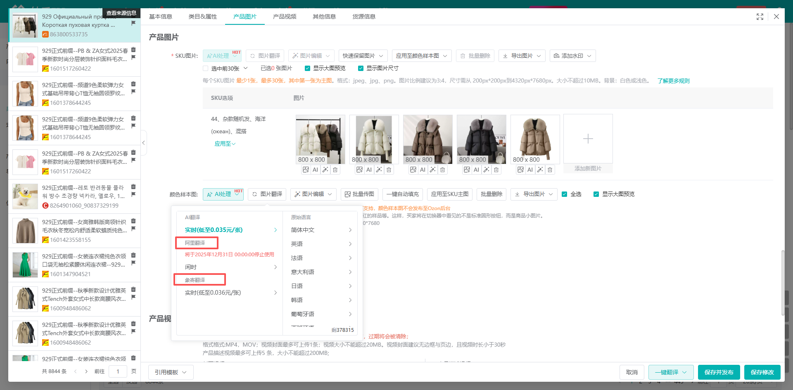Image resolution: width=793 pixels, height=390 pixels.
Task: Delete the first SKU image with trash icon
Action: (x=335, y=170)
